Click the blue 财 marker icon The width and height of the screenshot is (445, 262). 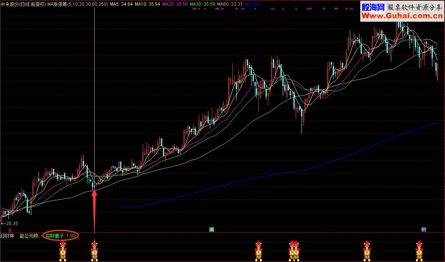(423, 229)
